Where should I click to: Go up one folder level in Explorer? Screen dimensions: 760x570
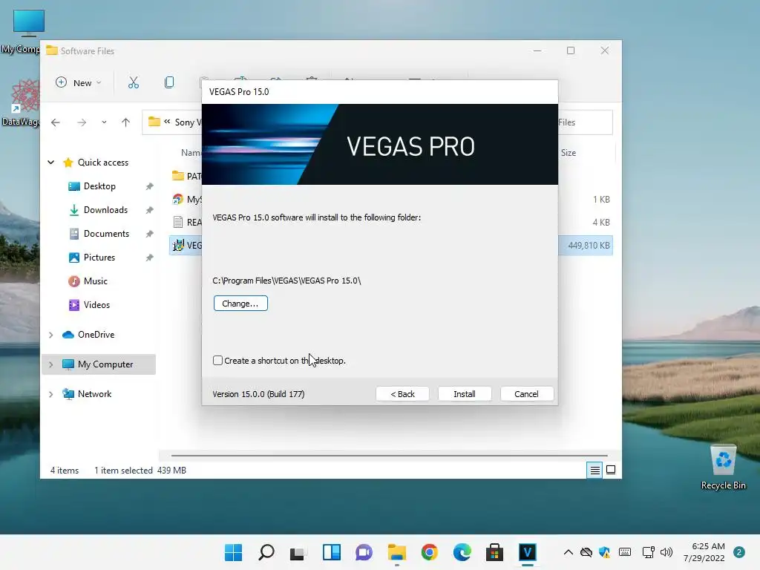(125, 122)
